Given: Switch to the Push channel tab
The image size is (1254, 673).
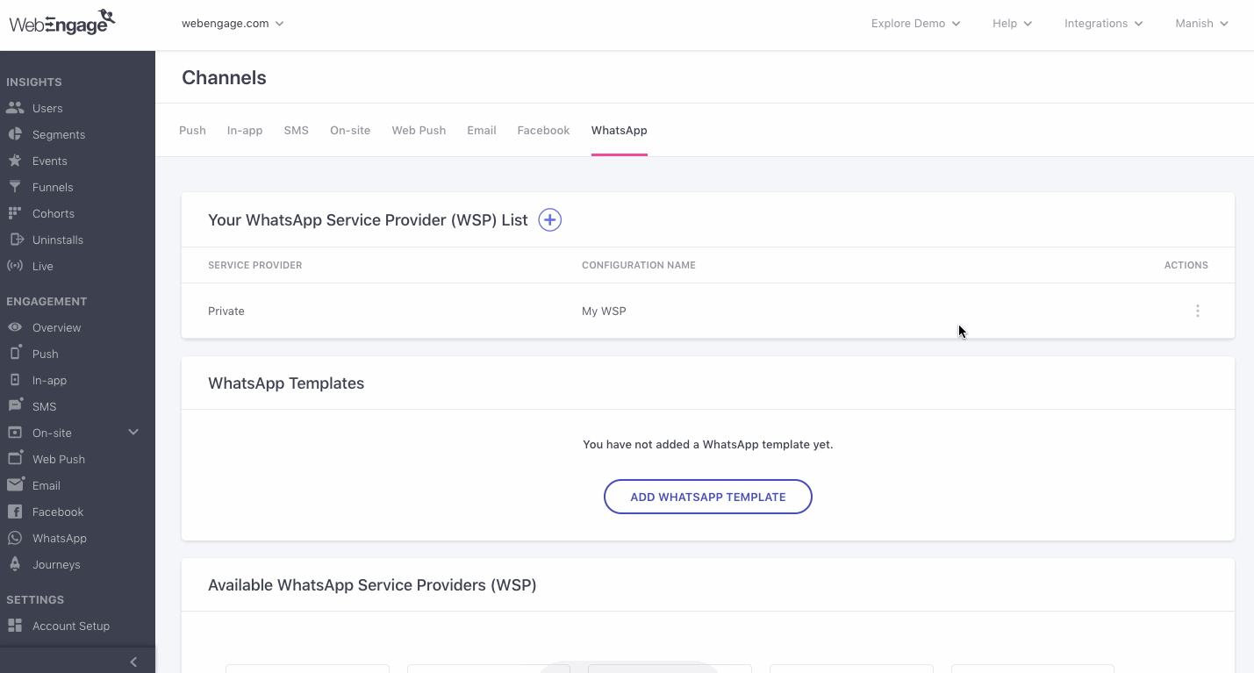Looking at the screenshot, I should pos(192,130).
